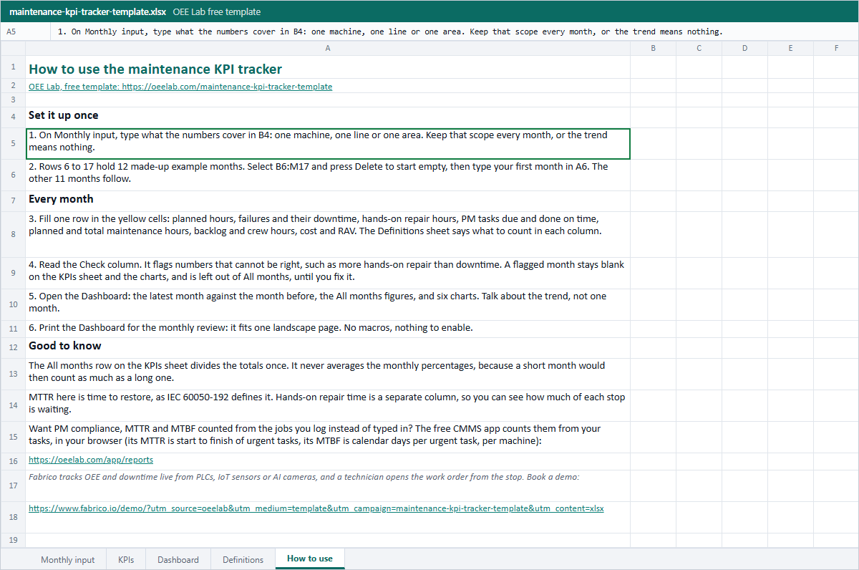The image size is (859, 570).
Task: Select column B header
Action: 653,48
